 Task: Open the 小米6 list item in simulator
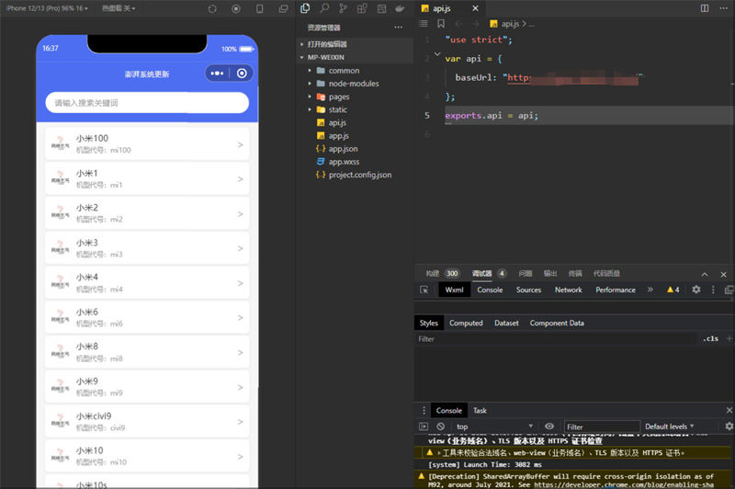pos(147,317)
